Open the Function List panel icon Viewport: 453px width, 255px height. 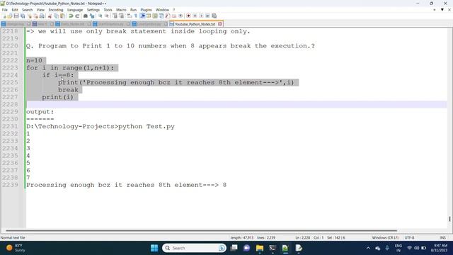[x=168, y=16]
